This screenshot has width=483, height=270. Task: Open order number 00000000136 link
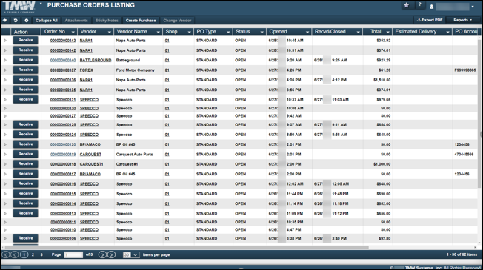[63, 80]
